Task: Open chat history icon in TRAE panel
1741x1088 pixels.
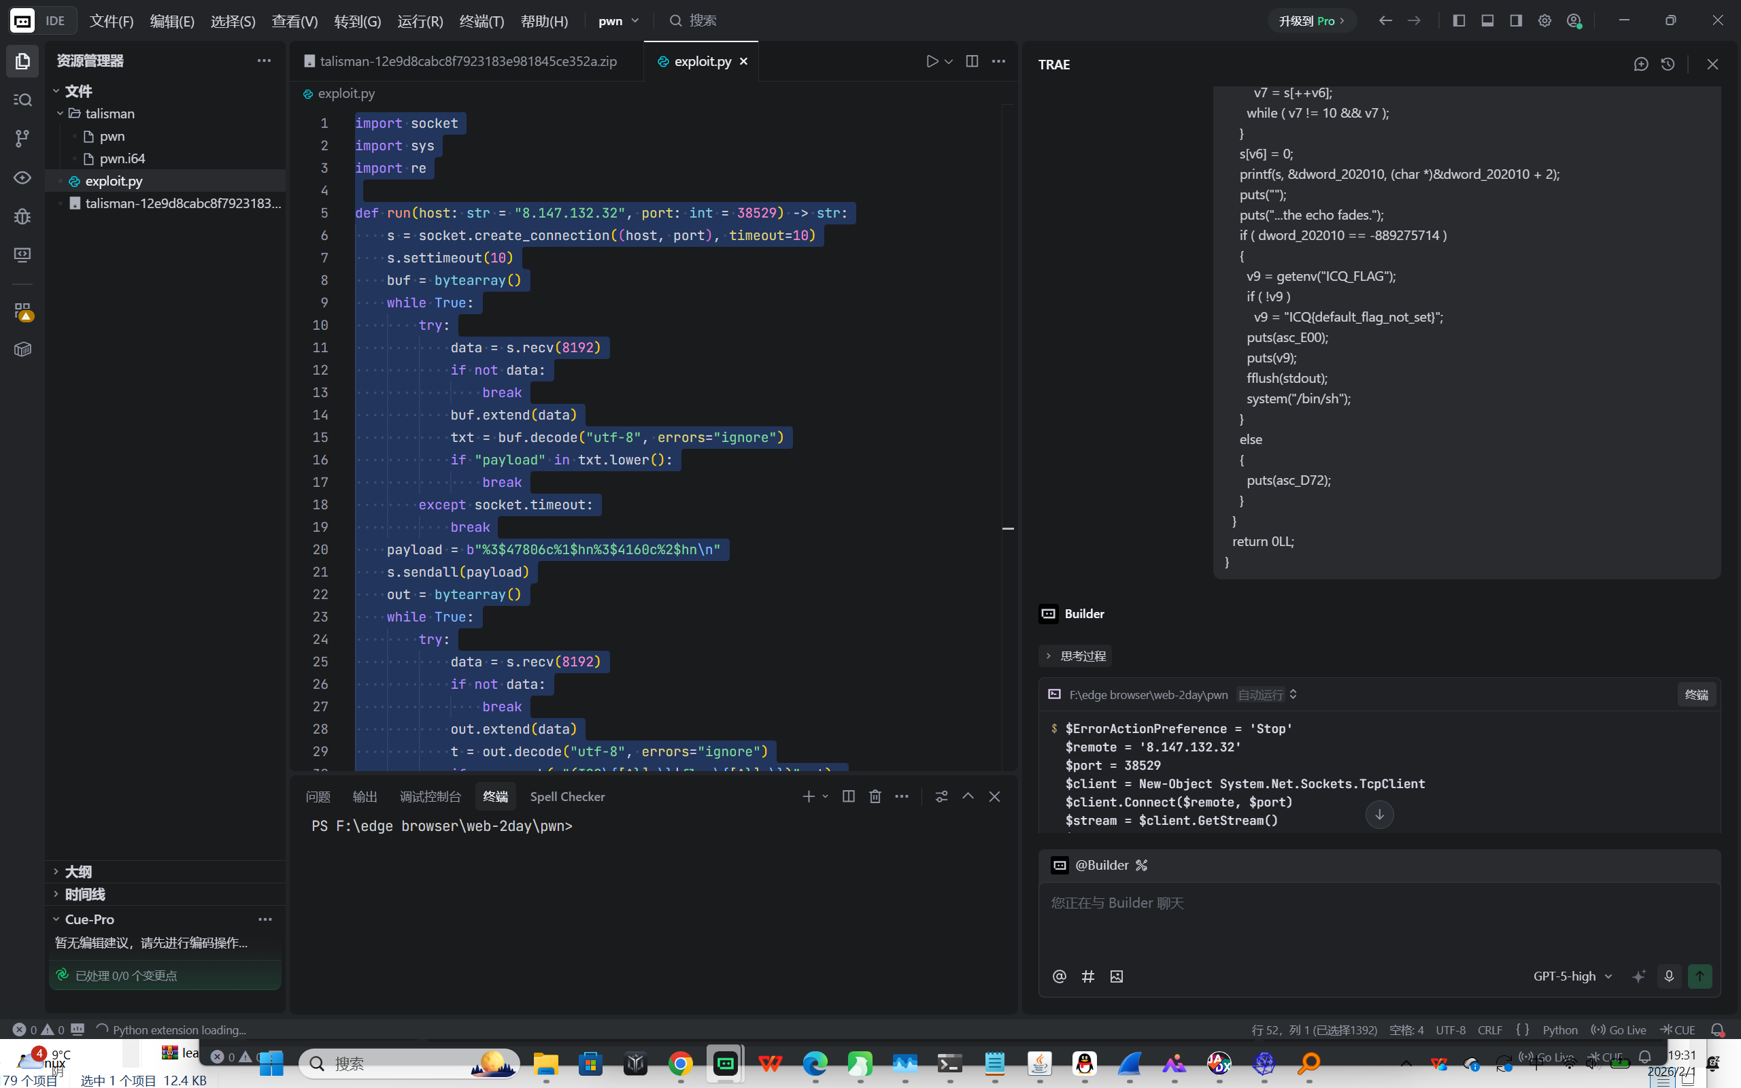Action: 1668,64
